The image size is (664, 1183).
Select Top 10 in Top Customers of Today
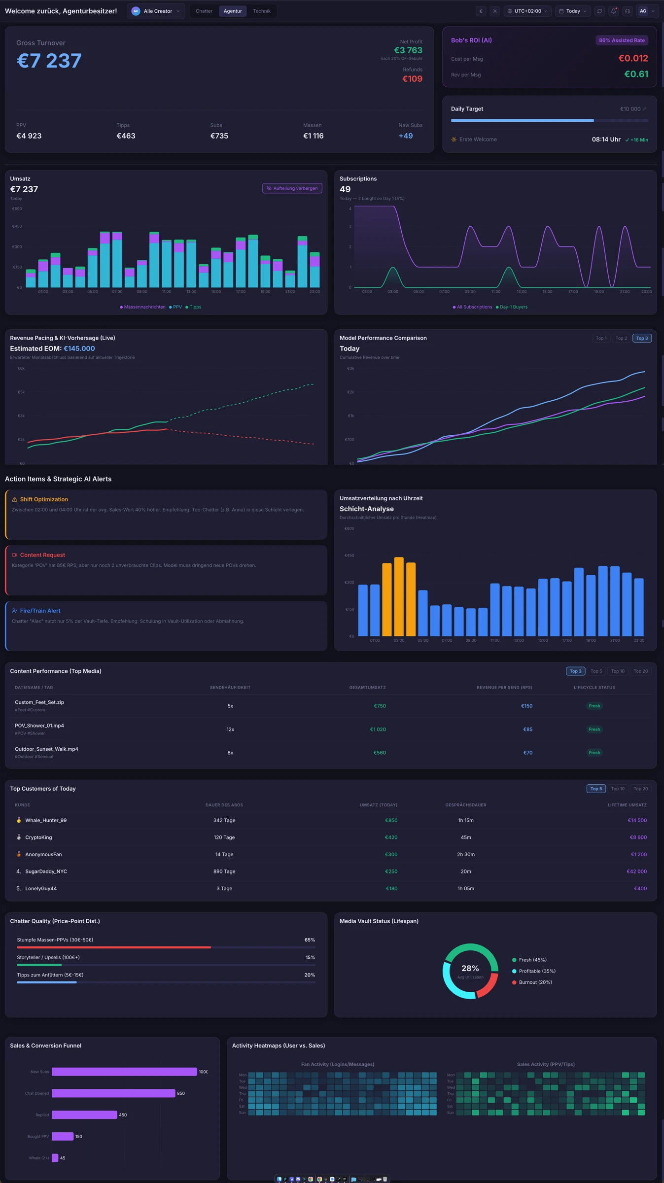[618, 789]
